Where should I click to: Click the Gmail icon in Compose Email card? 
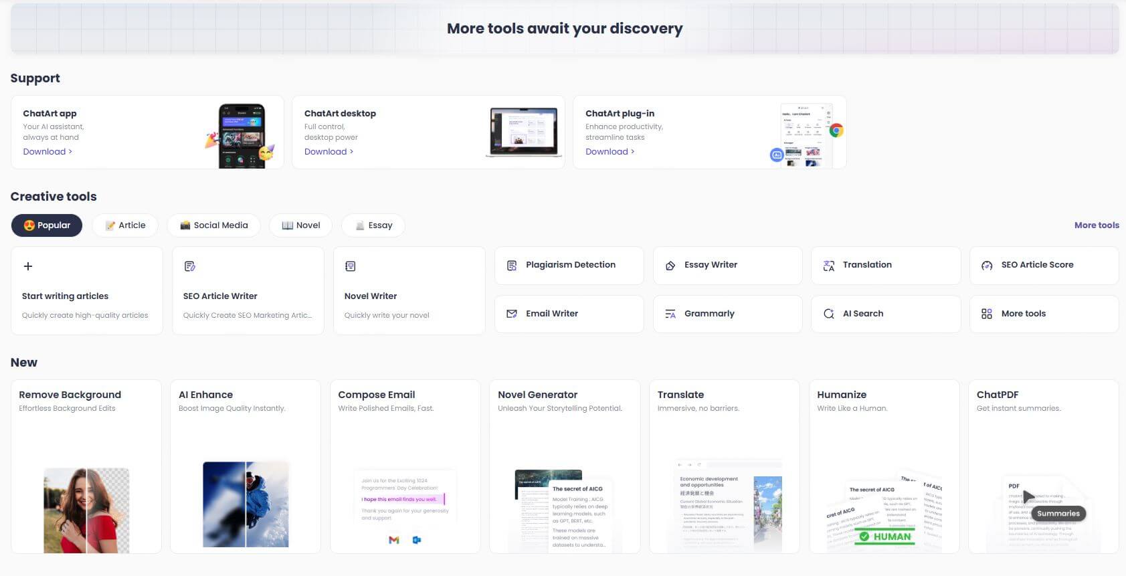[x=394, y=540]
